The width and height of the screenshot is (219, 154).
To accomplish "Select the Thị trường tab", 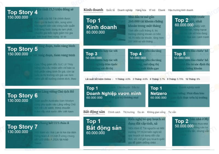I will coord(129,112).
